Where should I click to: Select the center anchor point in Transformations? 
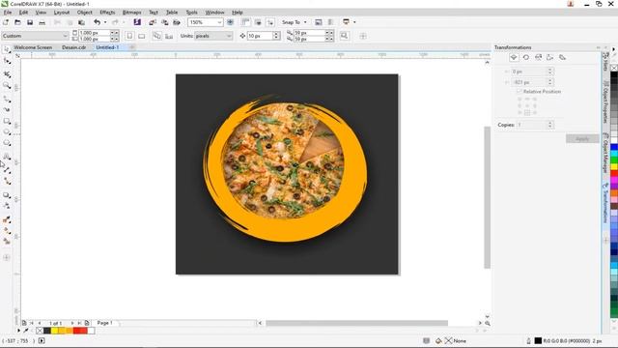coord(527,105)
